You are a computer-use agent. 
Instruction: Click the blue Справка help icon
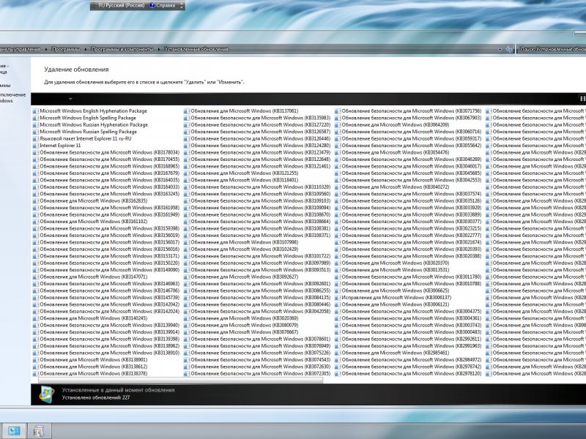click(152, 6)
